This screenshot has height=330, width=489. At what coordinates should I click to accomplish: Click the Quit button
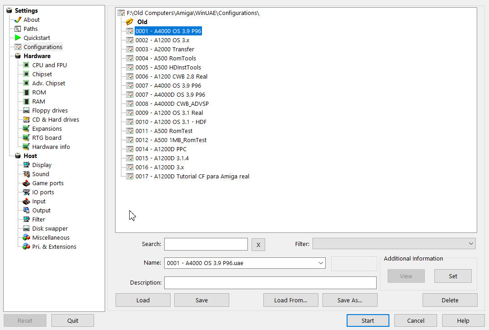pyautogui.click(x=73, y=320)
